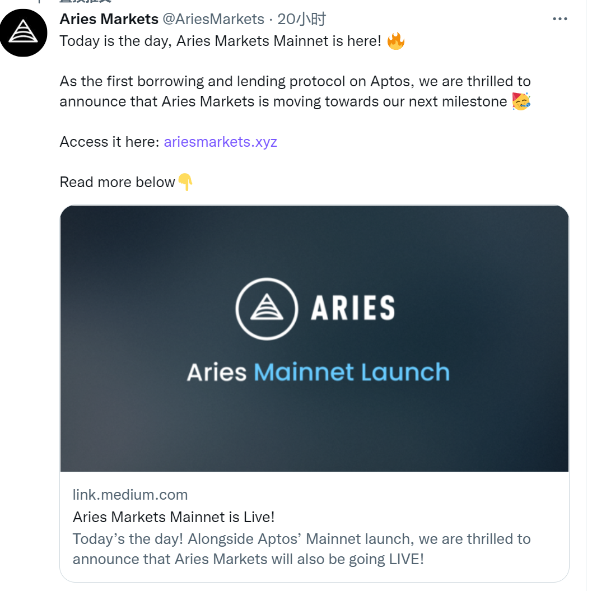Open the ariesmarkets.xyz link
The height and width of the screenshot is (591, 592).
tap(220, 142)
